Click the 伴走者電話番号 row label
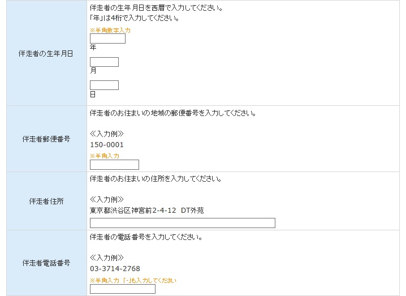The image size is (406, 296). (x=46, y=263)
